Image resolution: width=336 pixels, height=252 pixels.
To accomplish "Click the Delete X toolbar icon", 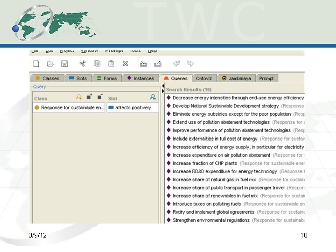I will coord(126,63).
